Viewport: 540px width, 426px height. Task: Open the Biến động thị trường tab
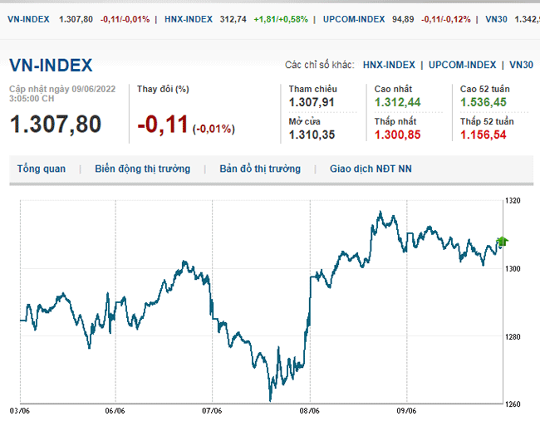142,169
